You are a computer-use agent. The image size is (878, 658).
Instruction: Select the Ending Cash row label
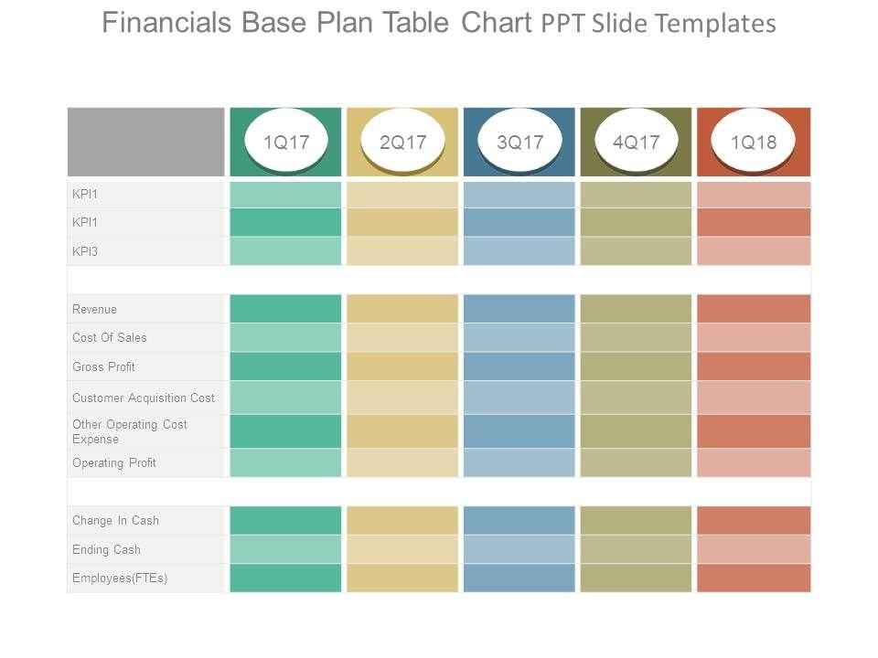106,550
